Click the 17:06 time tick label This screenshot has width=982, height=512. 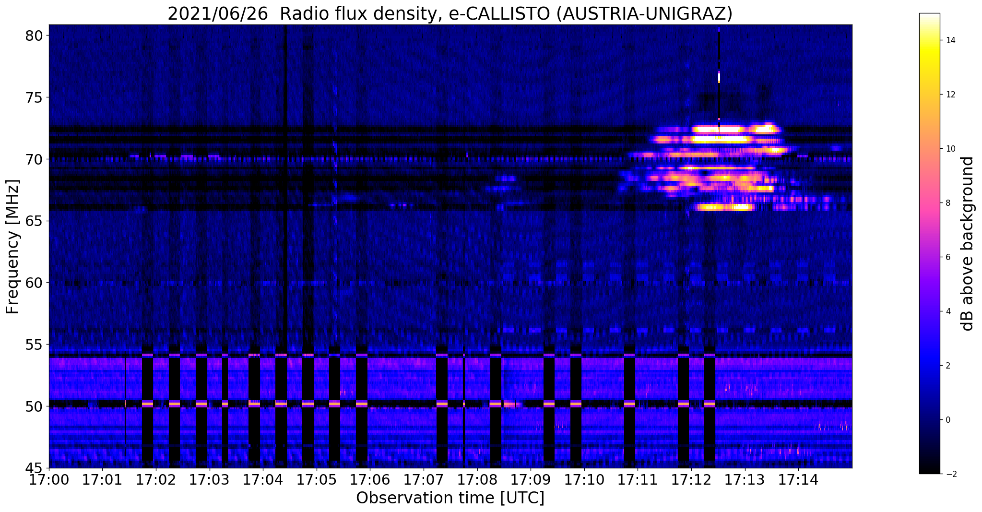coord(370,479)
